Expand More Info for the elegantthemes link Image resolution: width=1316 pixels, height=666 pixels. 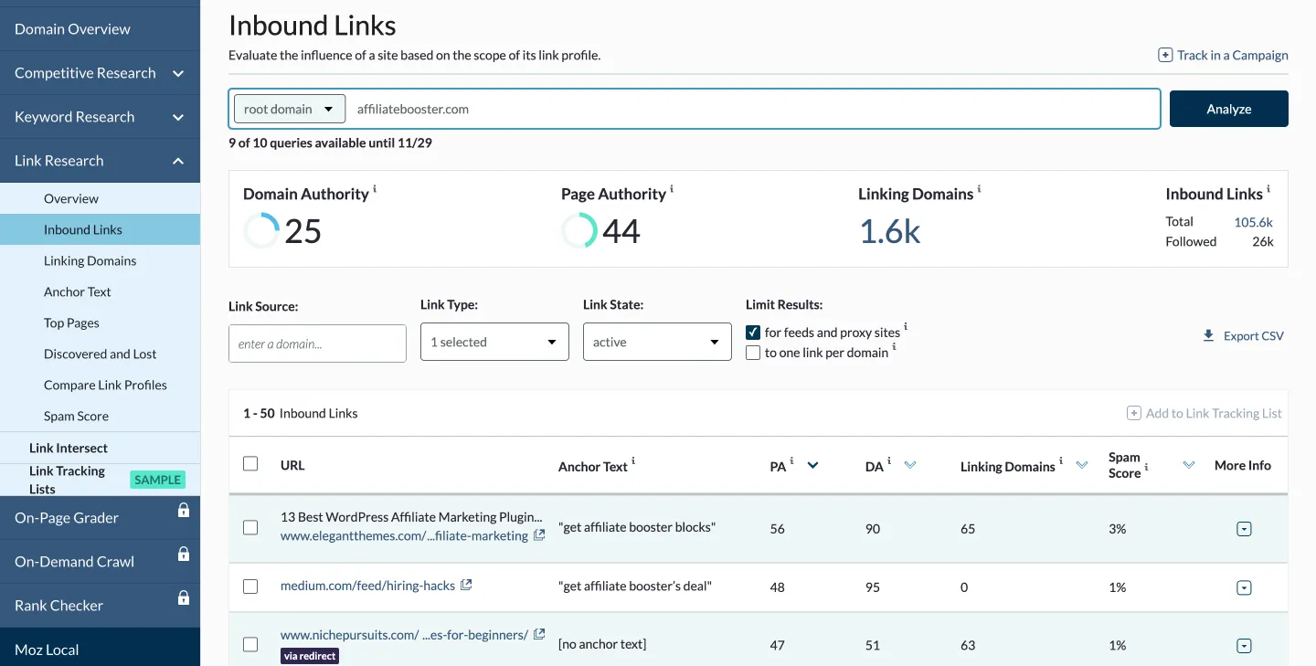1244,528
